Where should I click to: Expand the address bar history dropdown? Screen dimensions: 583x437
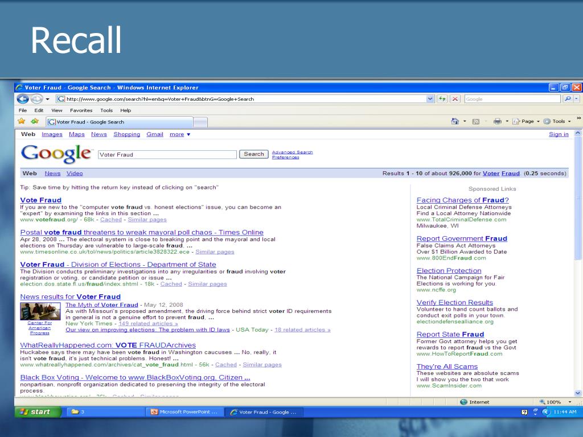click(x=430, y=99)
